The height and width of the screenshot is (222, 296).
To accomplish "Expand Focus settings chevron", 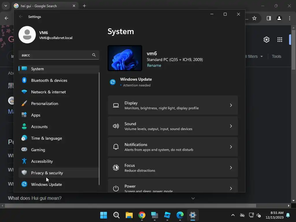I will [231, 168].
